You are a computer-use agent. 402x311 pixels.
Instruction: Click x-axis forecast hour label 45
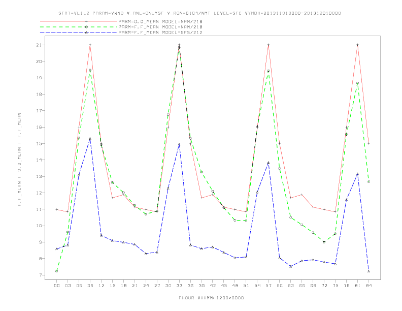click(x=224, y=286)
